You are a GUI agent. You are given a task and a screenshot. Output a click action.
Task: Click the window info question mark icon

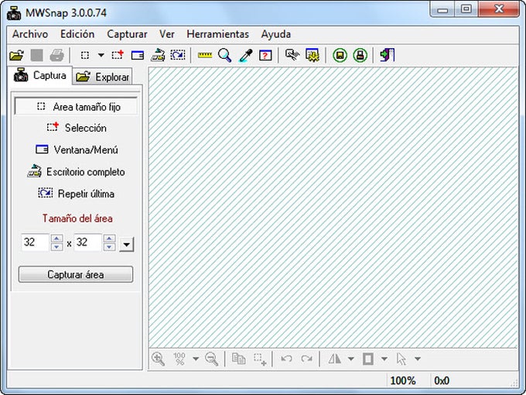point(265,55)
